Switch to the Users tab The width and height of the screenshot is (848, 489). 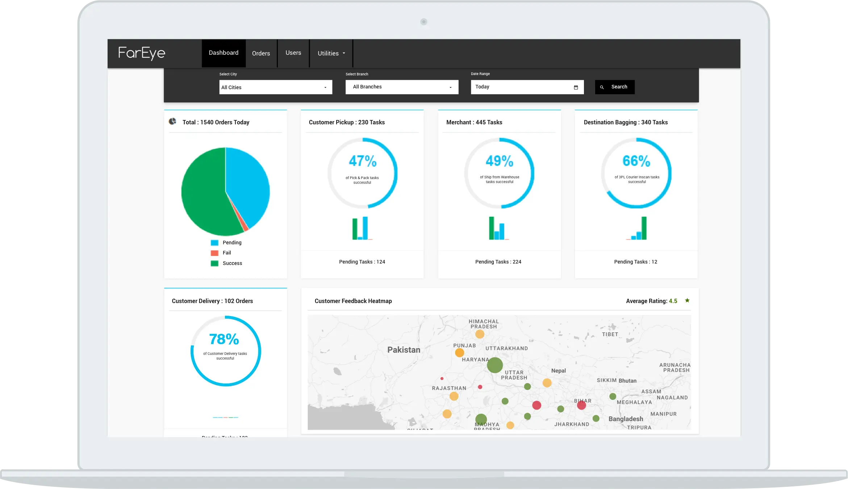[293, 53]
